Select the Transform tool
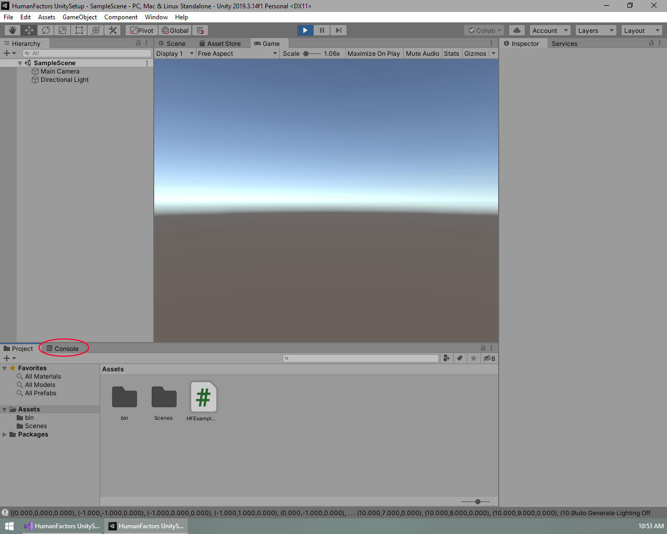667x534 pixels. [96, 30]
